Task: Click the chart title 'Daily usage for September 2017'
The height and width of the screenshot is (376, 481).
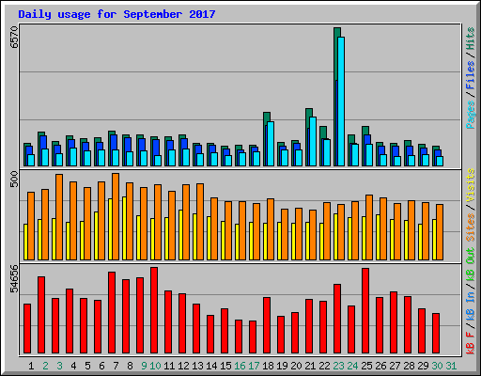Action: click(x=116, y=14)
